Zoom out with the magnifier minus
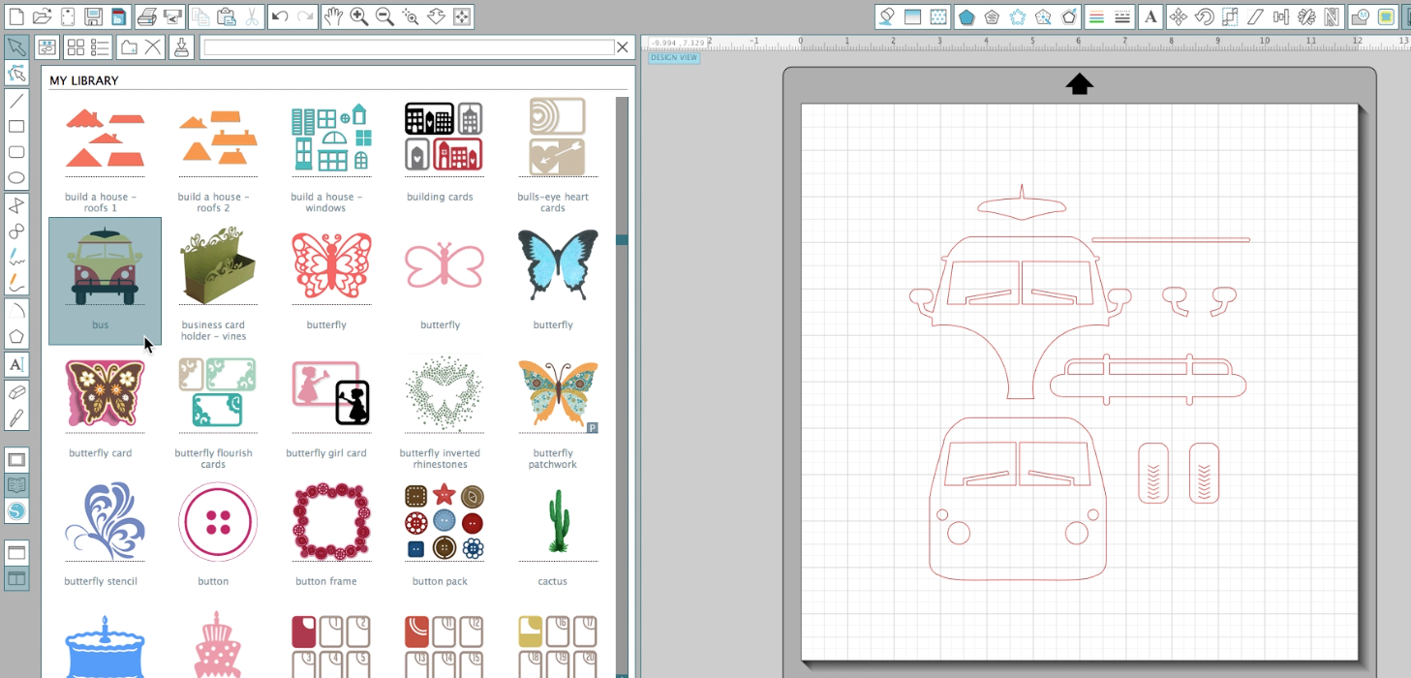The width and height of the screenshot is (1411, 678). (383, 16)
